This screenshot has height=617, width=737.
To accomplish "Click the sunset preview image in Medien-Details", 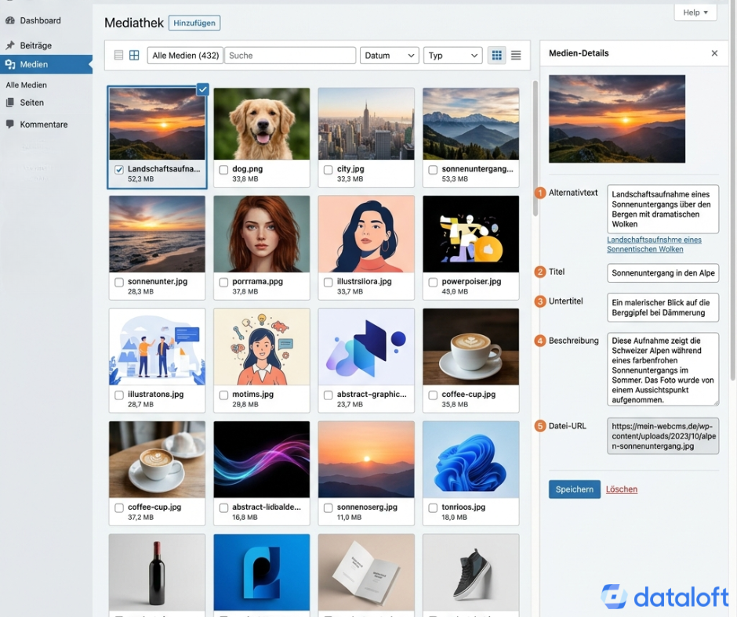I will [x=617, y=119].
